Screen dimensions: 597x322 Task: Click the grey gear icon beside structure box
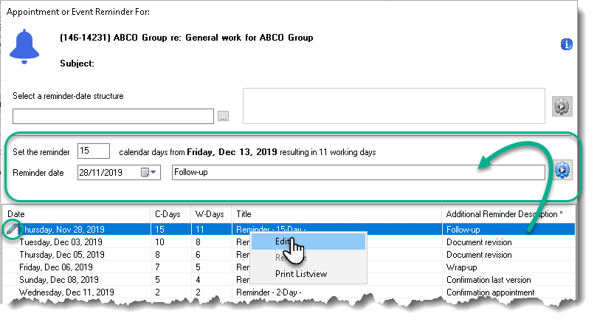pyautogui.click(x=562, y=106)
